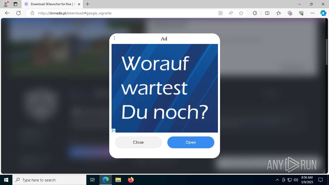The width and height of the screenshot is (329, 185).
Task: Open network status tray icon
Action: click(290, 180)
